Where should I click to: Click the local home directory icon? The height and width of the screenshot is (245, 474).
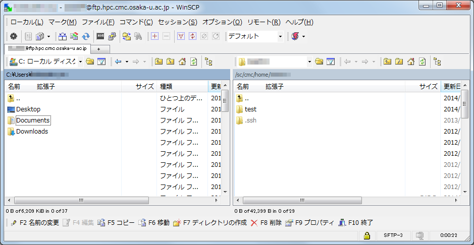point(182,62)
